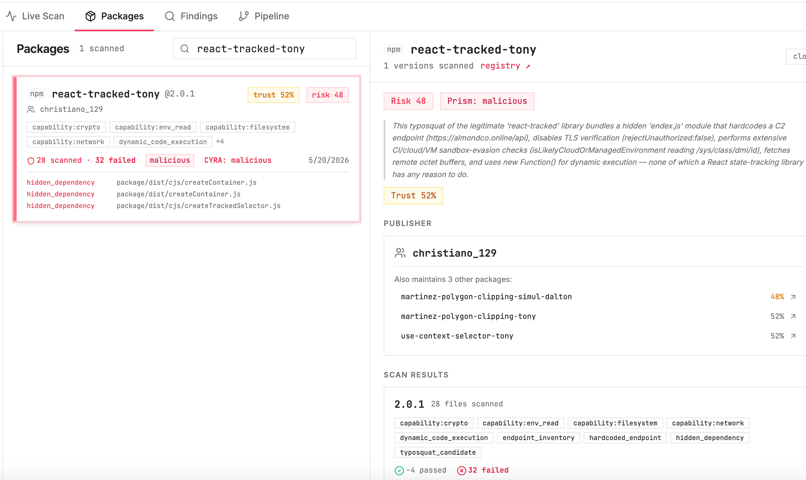The width and height of the screenshot is (806, 480).
Task: Click the shield icon beside 28 scanned
Action: (31, 161)
